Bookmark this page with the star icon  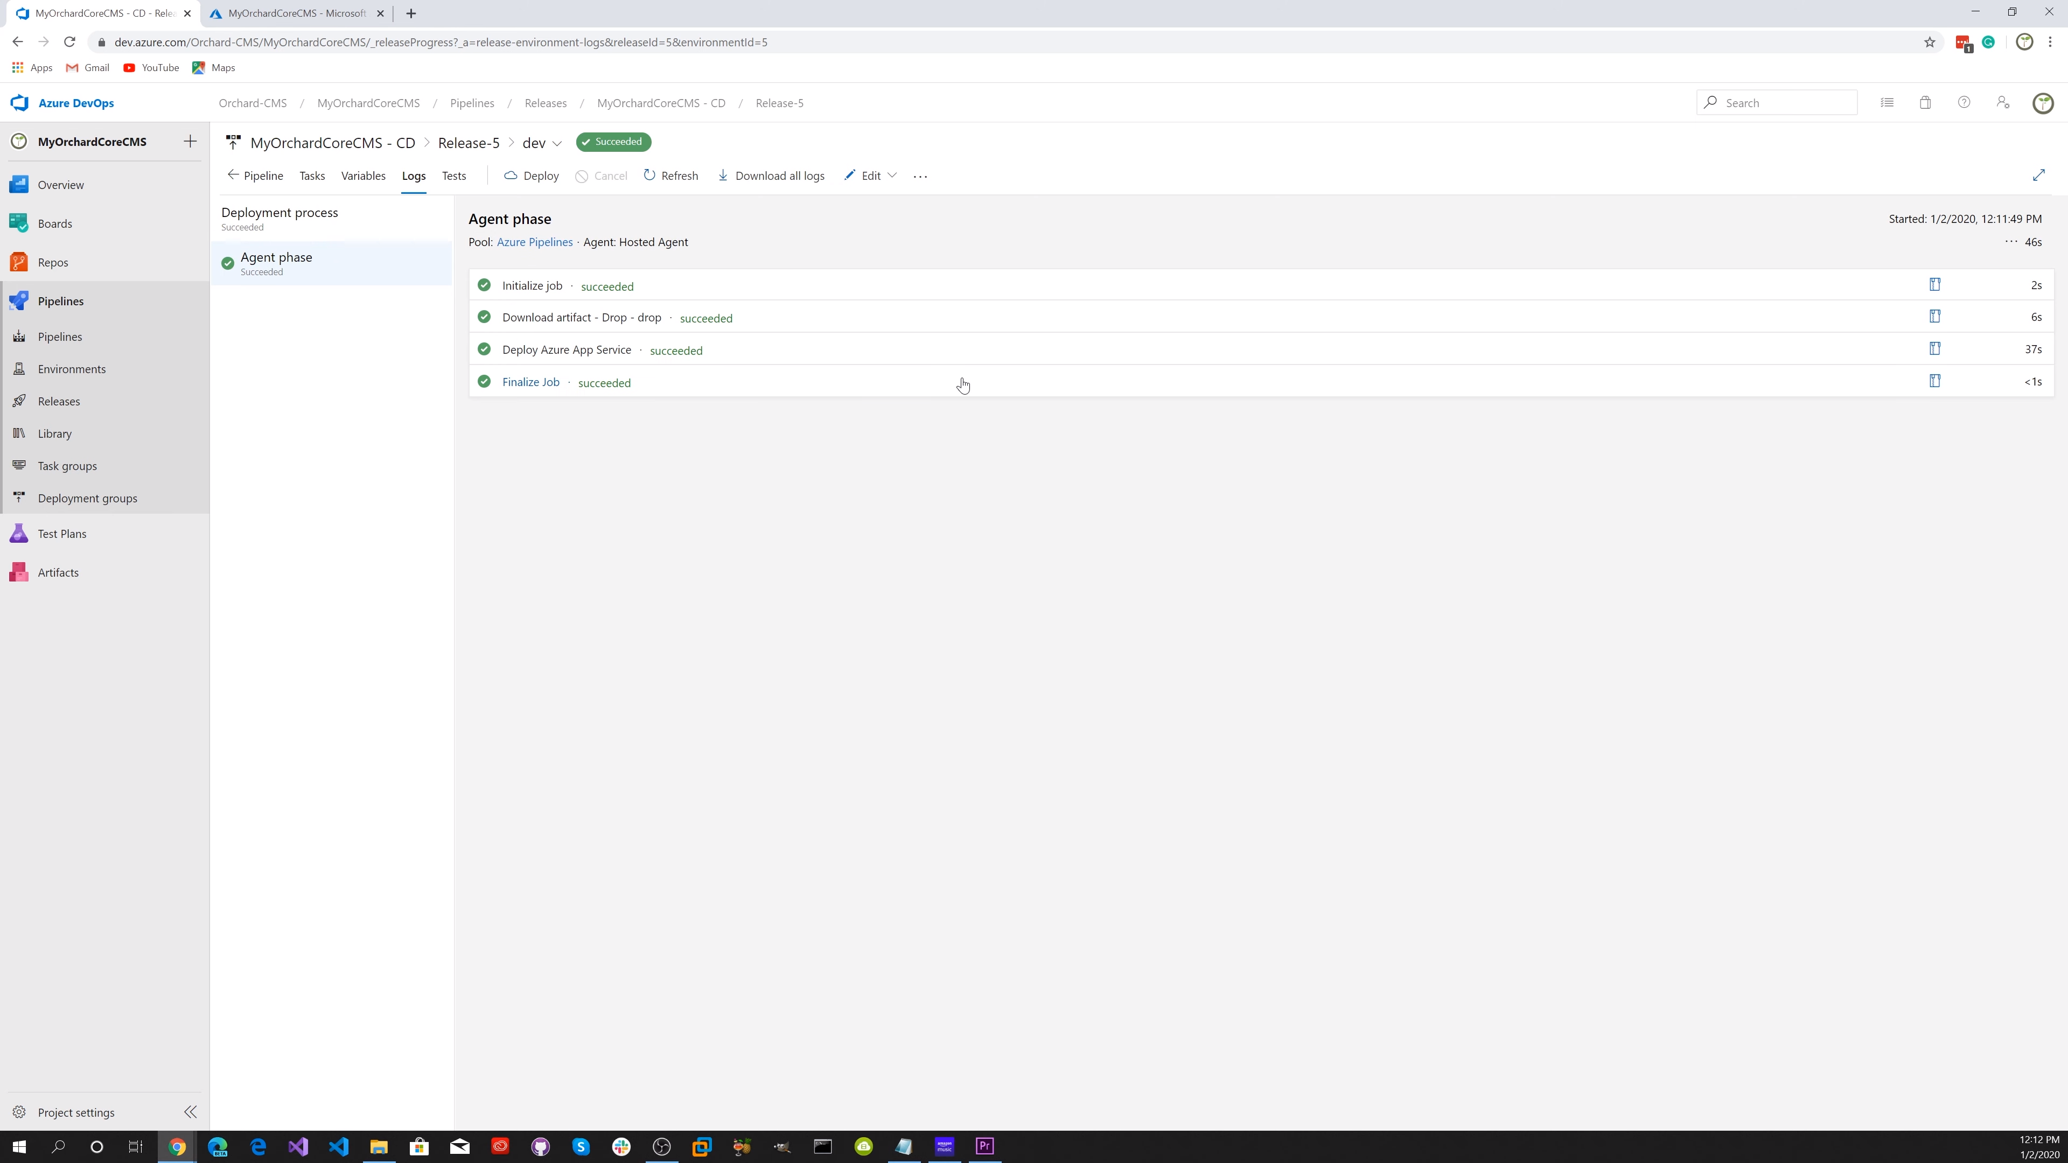(x=1929, y=43)
